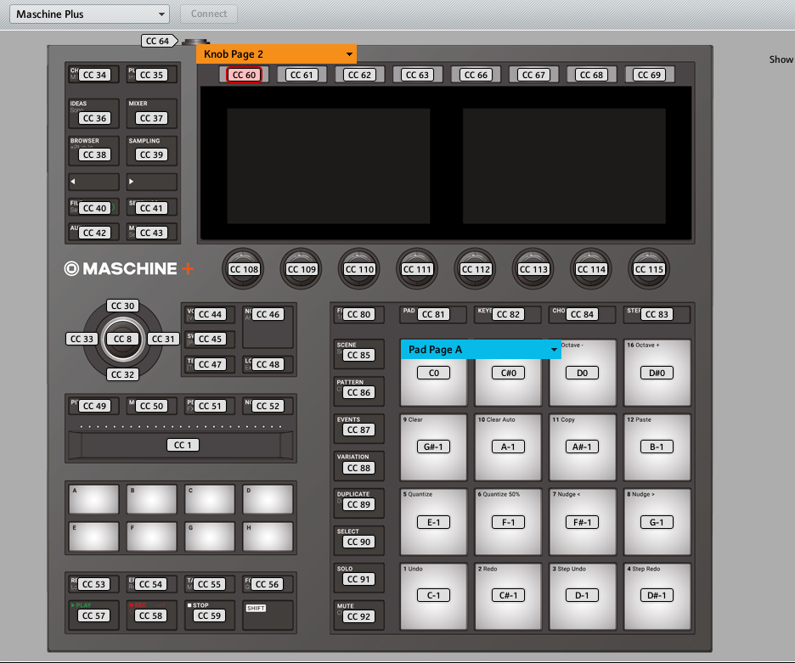
Task: Select group button A
Action: point(93,499)
